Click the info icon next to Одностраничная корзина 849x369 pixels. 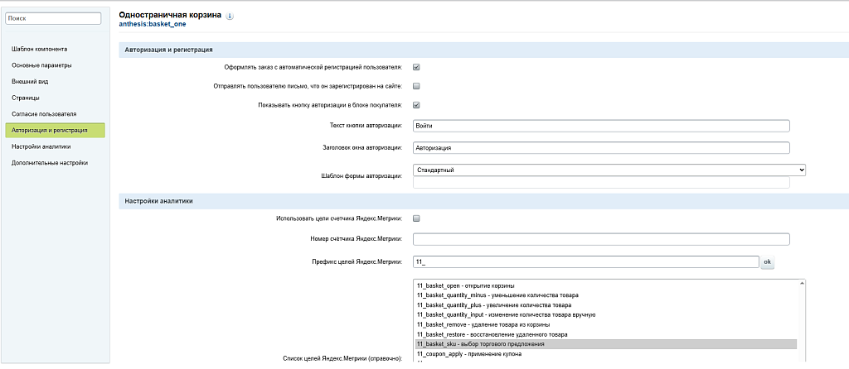[x=230, y=17]
